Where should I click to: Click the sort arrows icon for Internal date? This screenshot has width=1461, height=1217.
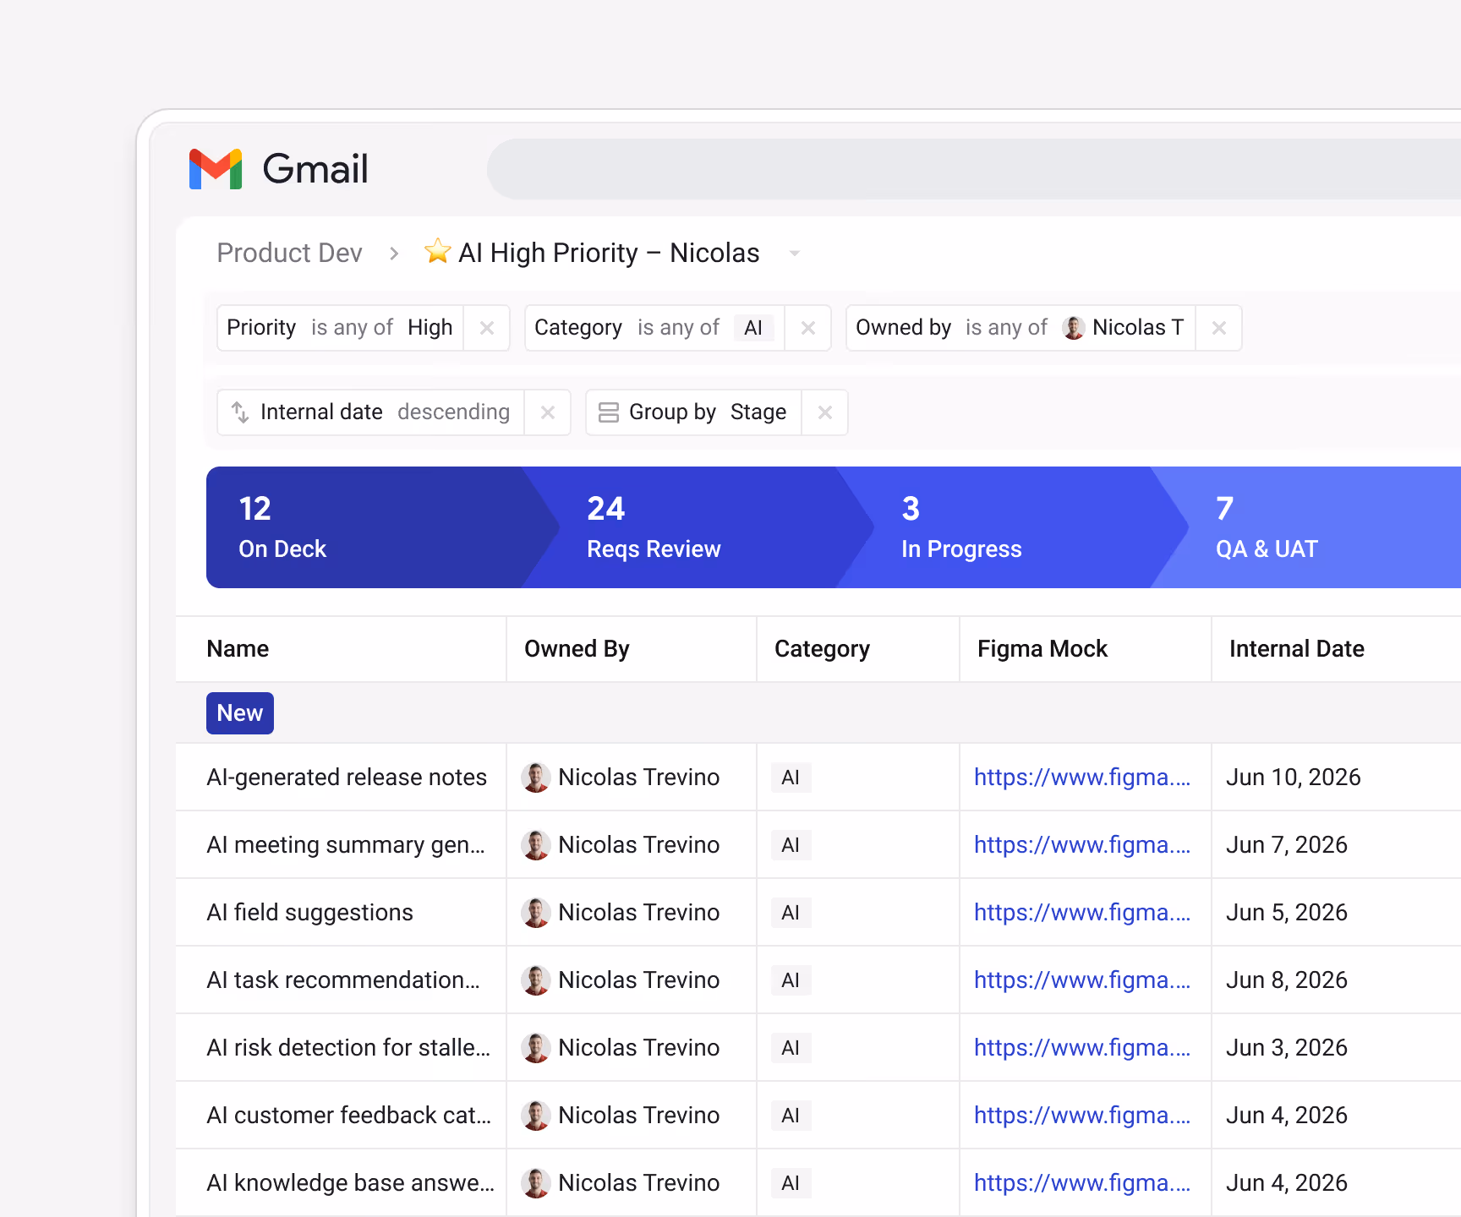click(240, 412)
